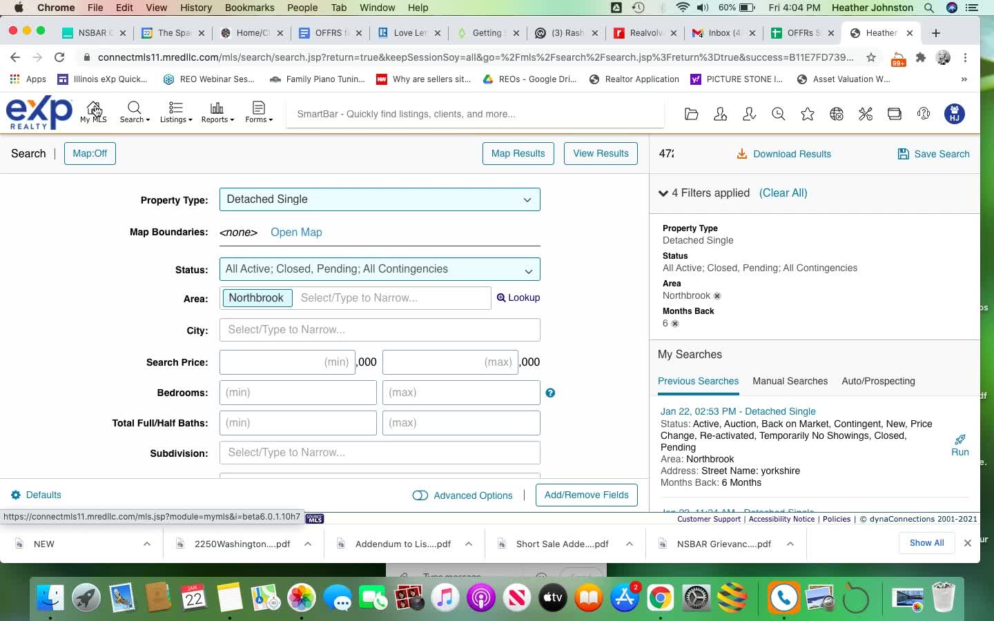Click the View Results button
Viewport: 994px width, 621px height.
coord(601,153)
